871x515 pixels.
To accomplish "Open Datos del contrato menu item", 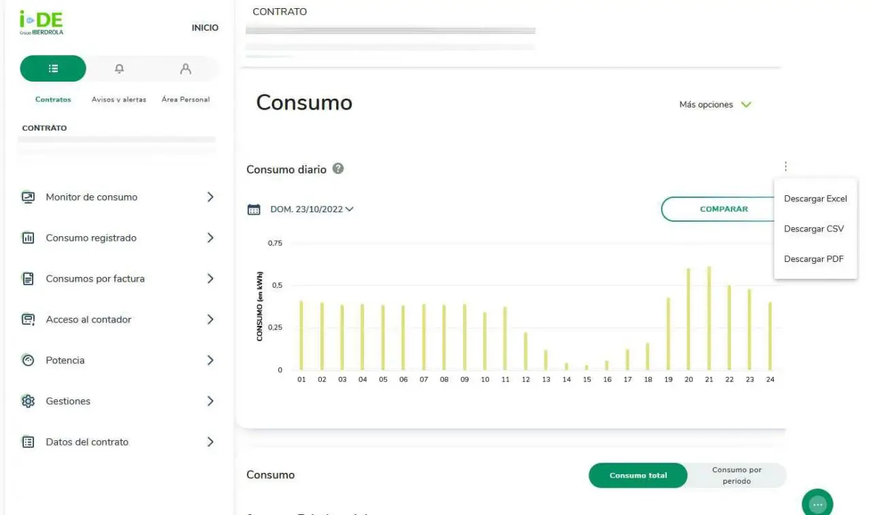I will click(x=118, y=442).
